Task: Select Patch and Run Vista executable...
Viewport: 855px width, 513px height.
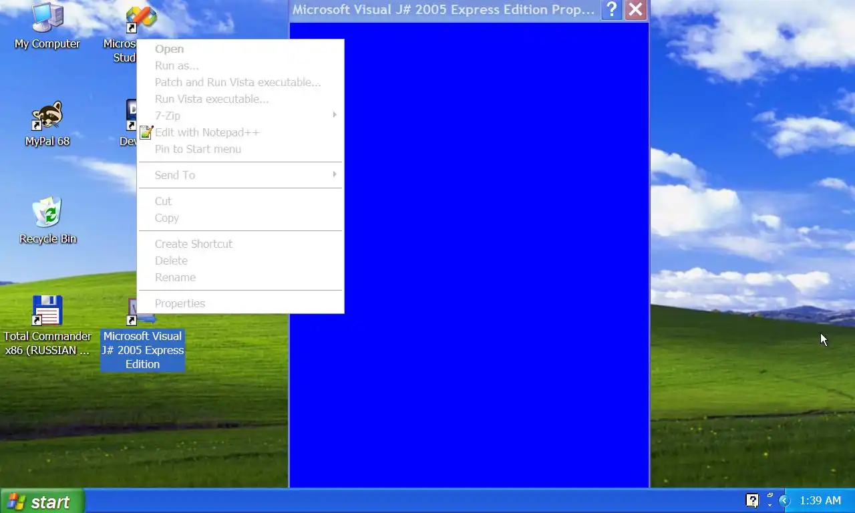Action: (x=240, y=82)
